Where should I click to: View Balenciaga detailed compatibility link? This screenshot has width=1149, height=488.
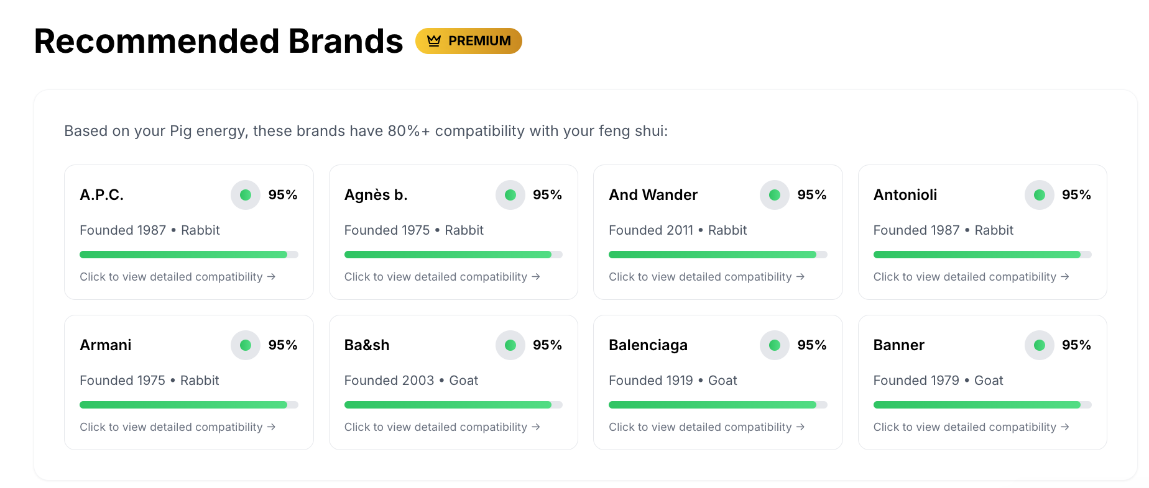click(x=706, y=427)
